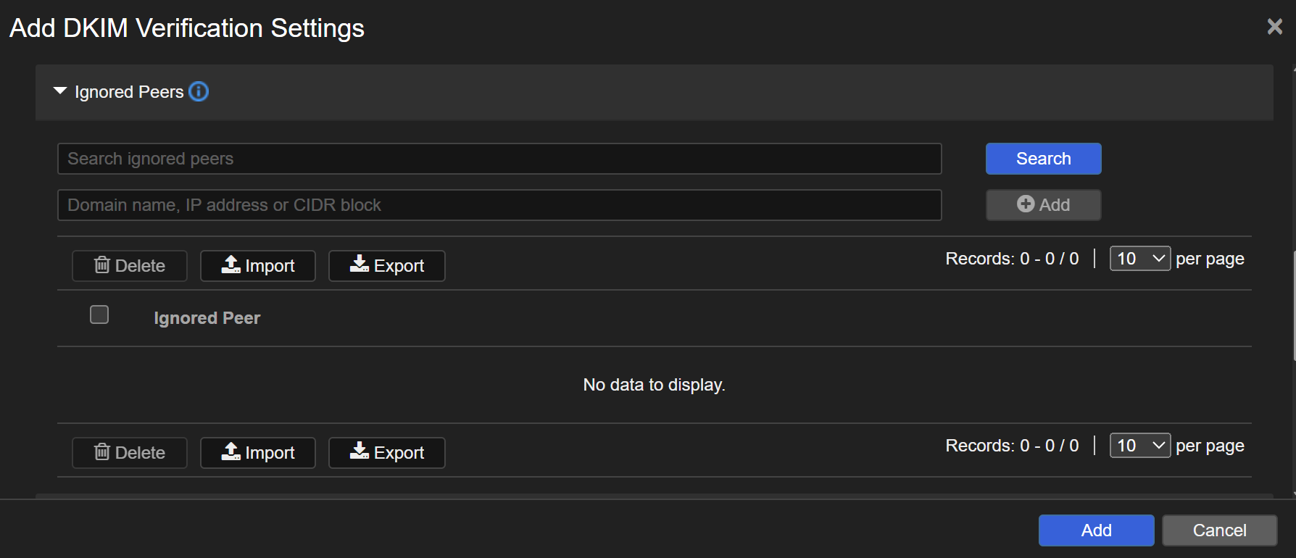The width and height of the screenshot is (1296, 558).
Task: Click the top Import upload button
Action: (x=258, y=266)
